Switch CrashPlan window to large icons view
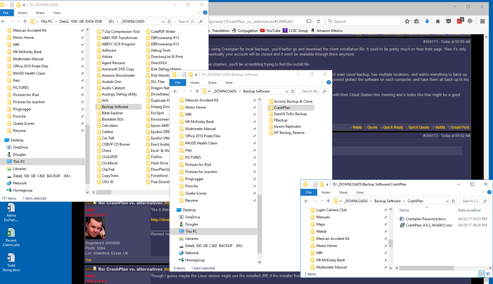Image resolution: width=493 pixels, height=284 pixels. tap(488, 274)
